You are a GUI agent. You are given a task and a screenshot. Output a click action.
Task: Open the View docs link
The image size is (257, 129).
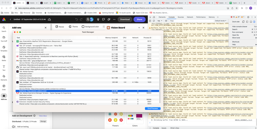(43, 116)
